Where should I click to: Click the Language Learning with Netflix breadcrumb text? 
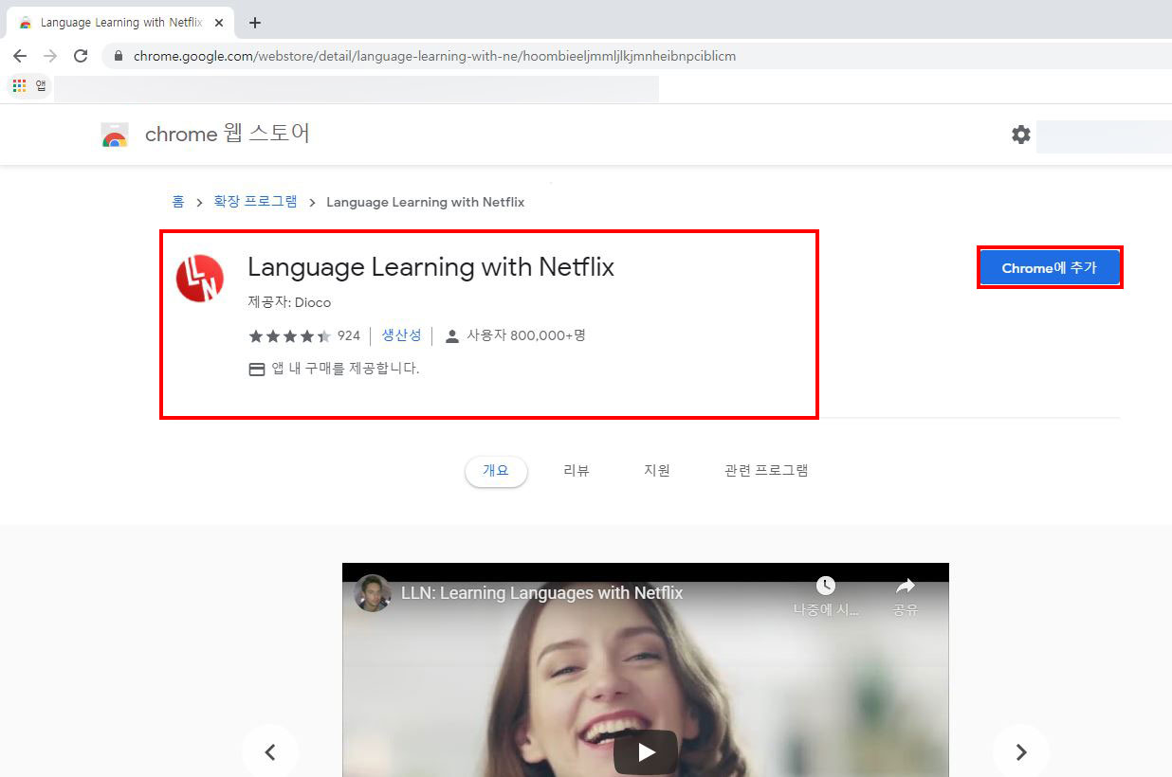click(x=425, y=202)
